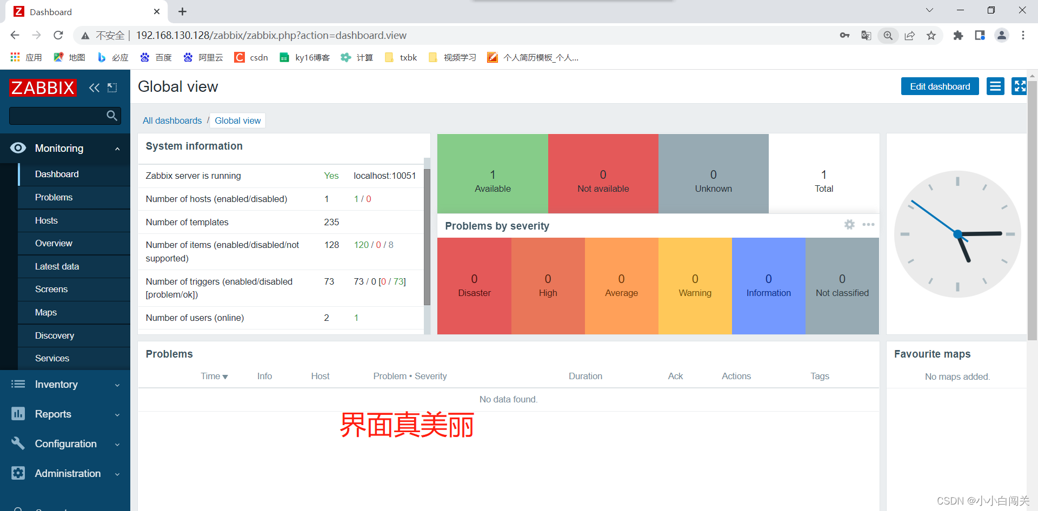1038x511 pixels.
Task: Open Problems by severity three-dots menu
Action: (868, 225)
